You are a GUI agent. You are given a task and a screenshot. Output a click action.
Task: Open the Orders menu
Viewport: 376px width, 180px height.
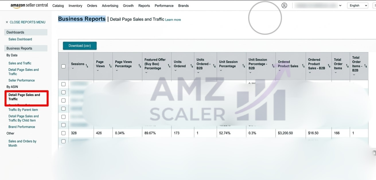pyautogui.click(x=92, y=6)
